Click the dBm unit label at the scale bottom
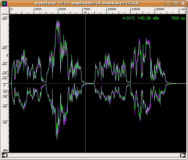This screenshot has height=160, width=188. point(5,150)
